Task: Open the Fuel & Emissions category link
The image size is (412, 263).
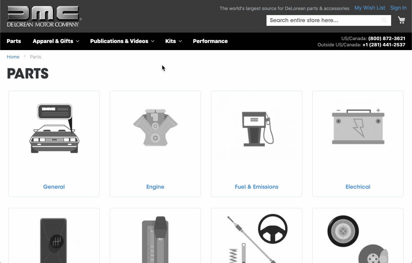Action: (256, 187)
